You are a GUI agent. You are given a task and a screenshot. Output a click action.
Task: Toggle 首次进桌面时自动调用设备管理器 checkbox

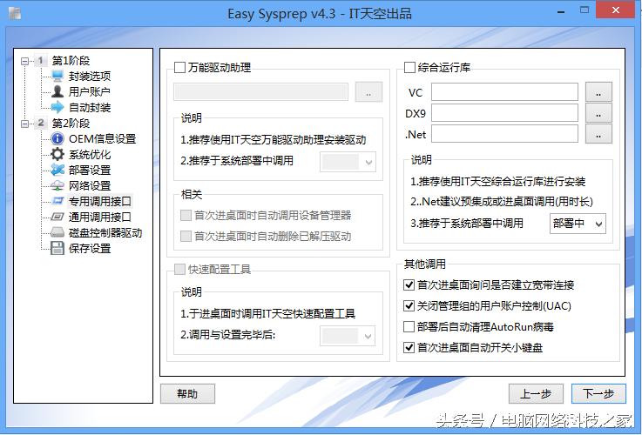tap(186, 216)
